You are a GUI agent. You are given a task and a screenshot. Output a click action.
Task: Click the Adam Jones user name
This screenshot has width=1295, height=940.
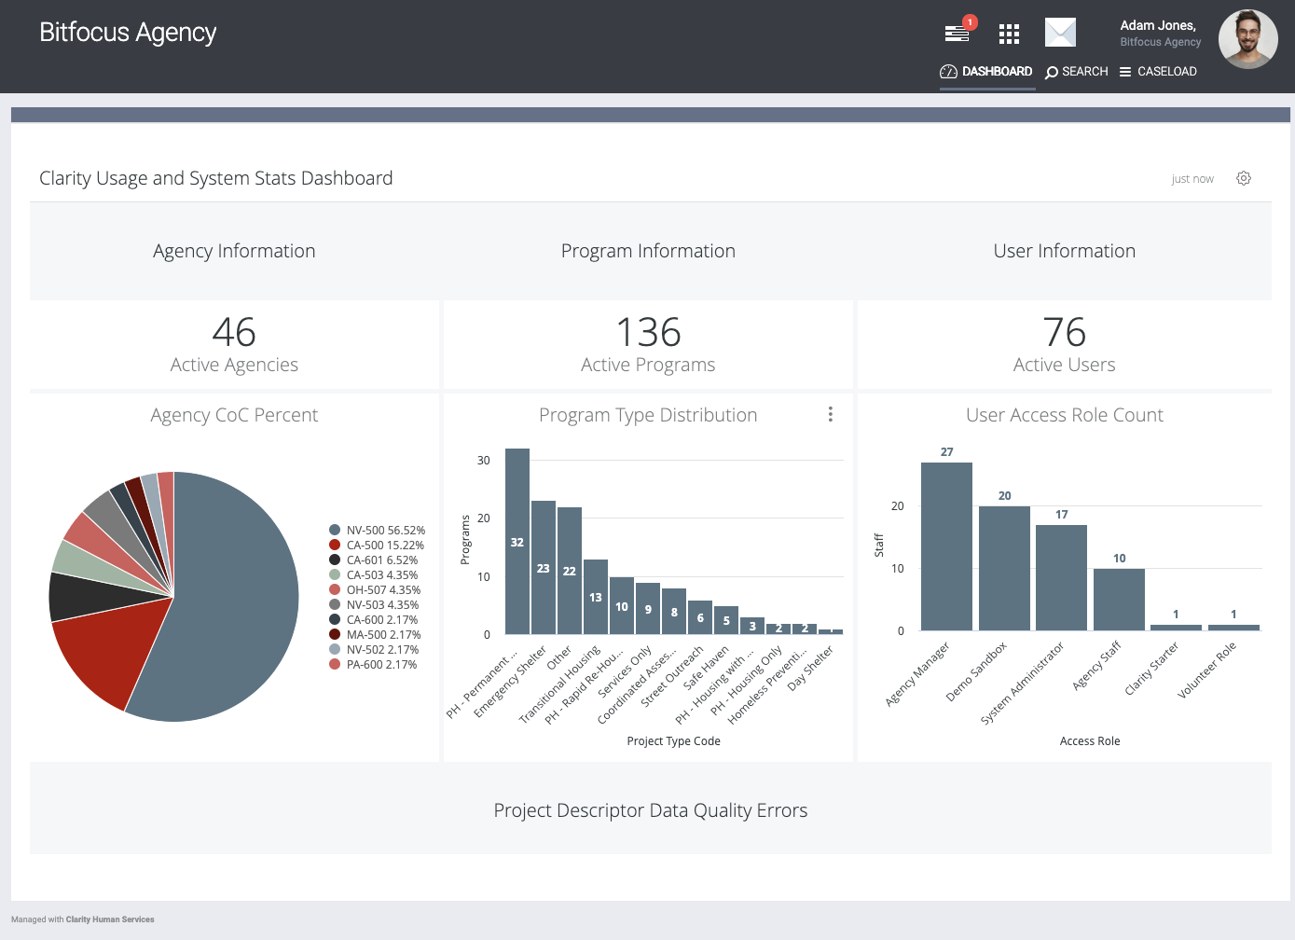[x=1158, y=25]
